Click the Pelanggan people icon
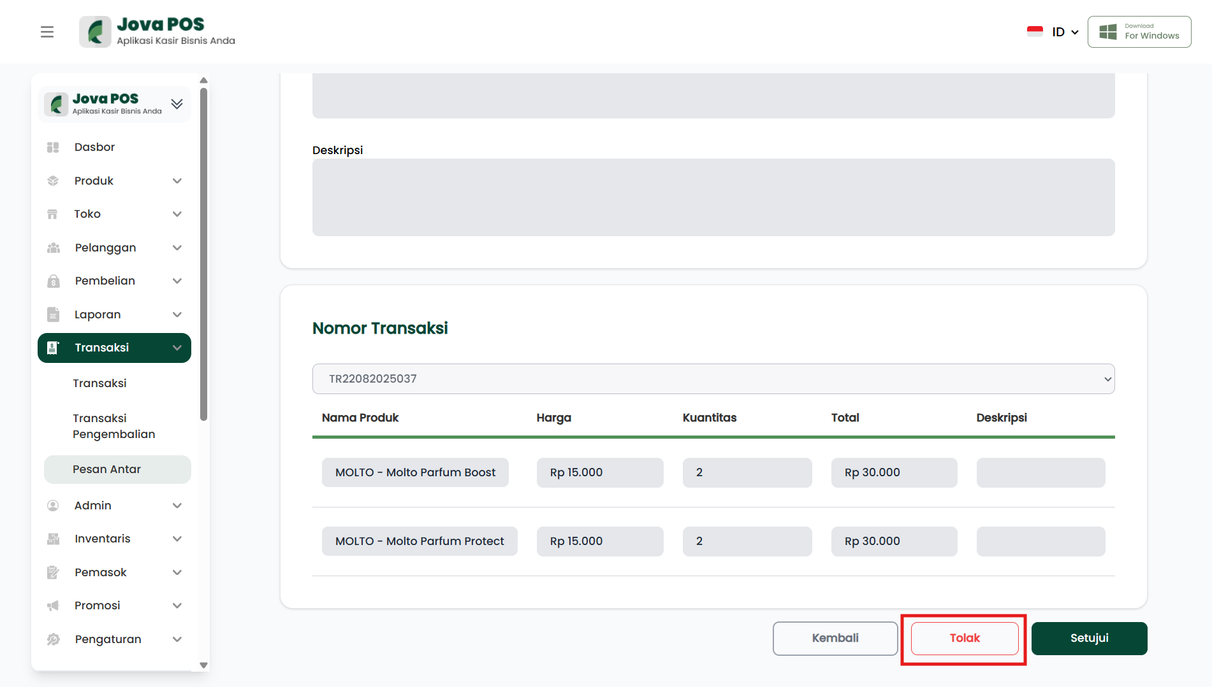Viewport: 1212px width, 687px height. (53, 248)
